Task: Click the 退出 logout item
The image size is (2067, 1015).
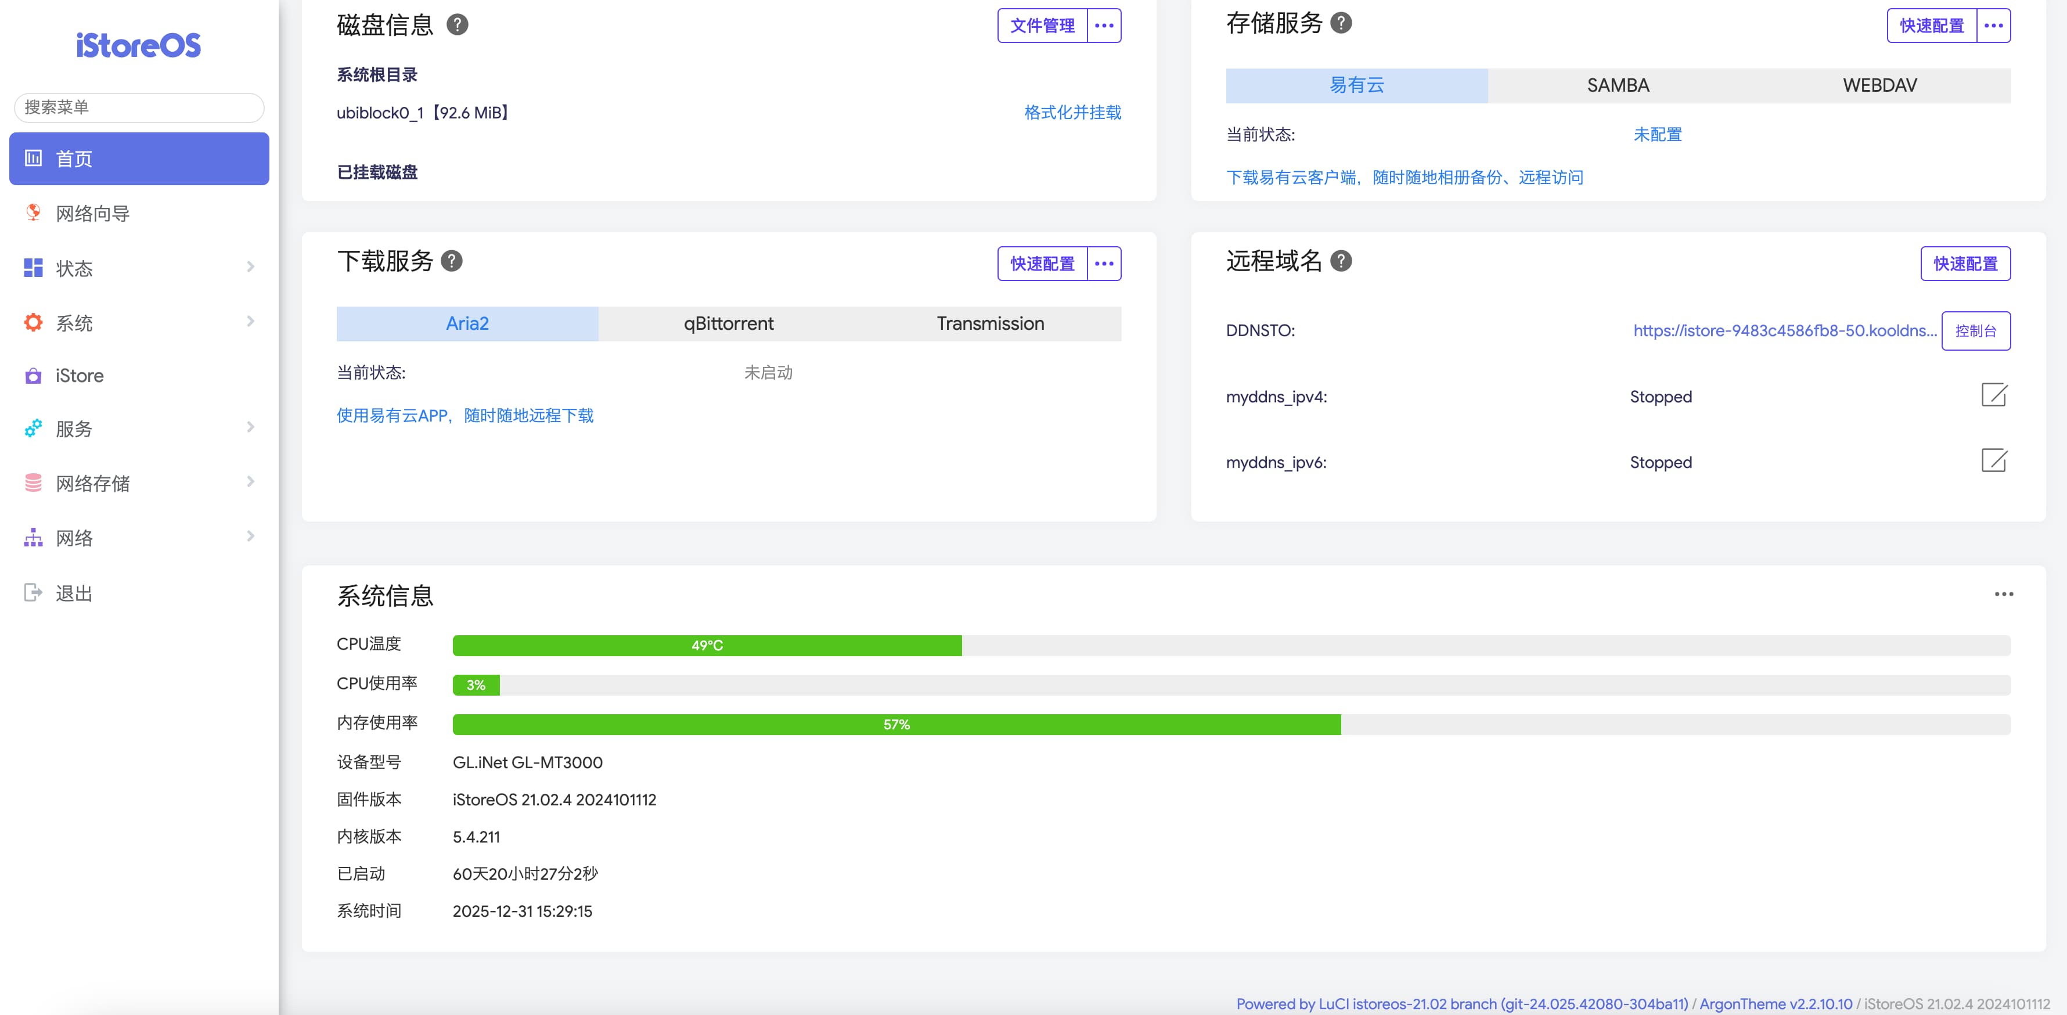Action: [x=74, y=593]
